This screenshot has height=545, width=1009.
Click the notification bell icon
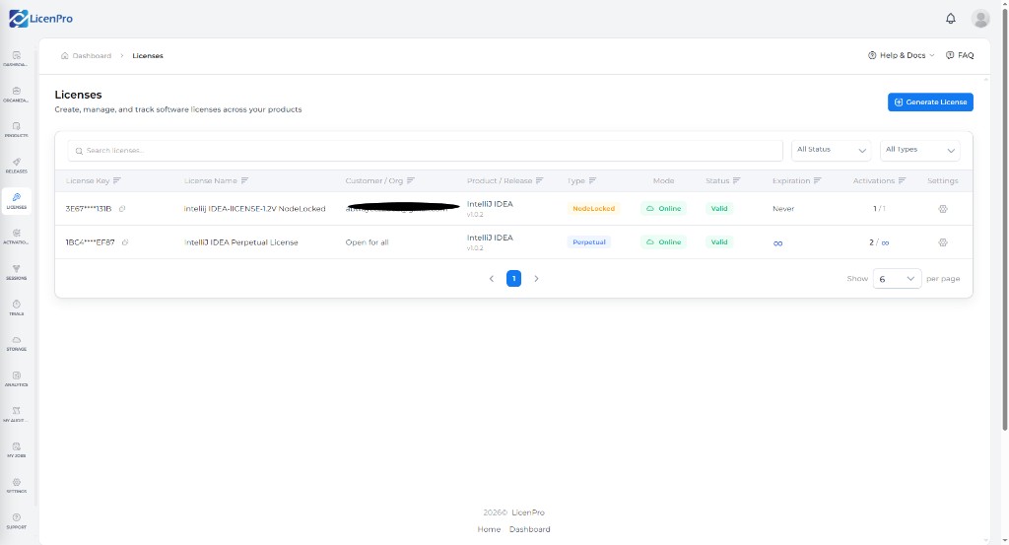[x=951, y=19]
